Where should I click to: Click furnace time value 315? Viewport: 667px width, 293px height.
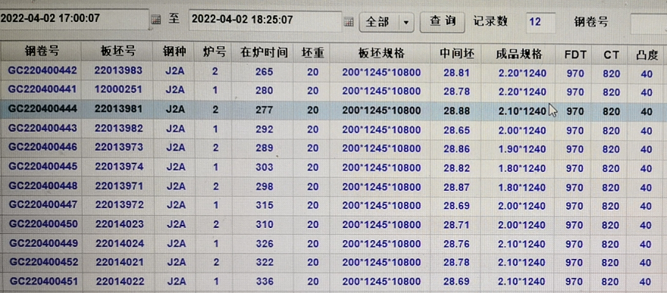pyautogui.click(x=265, y=205)
